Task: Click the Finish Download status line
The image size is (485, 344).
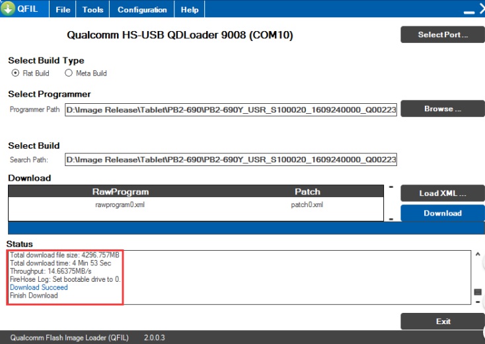Action: (x=34, y=296)
